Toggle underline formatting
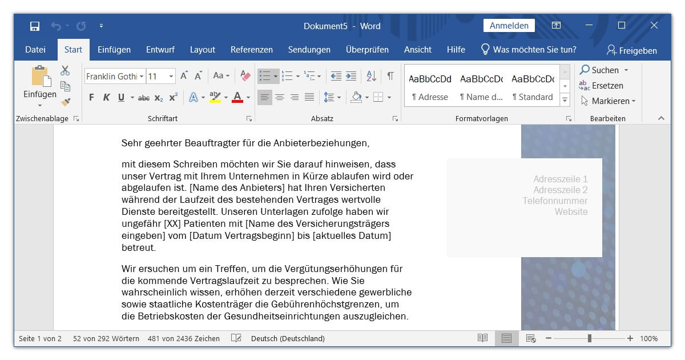 120,97
